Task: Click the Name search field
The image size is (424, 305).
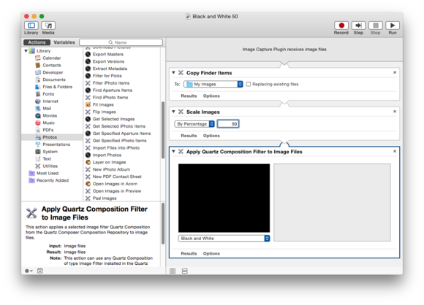Action: [x=121, y=42]
